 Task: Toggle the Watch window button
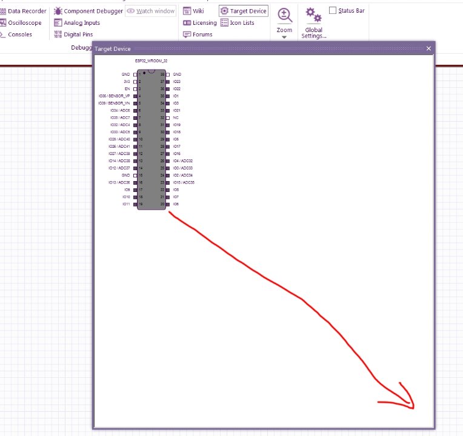click(x=150, y=11)
